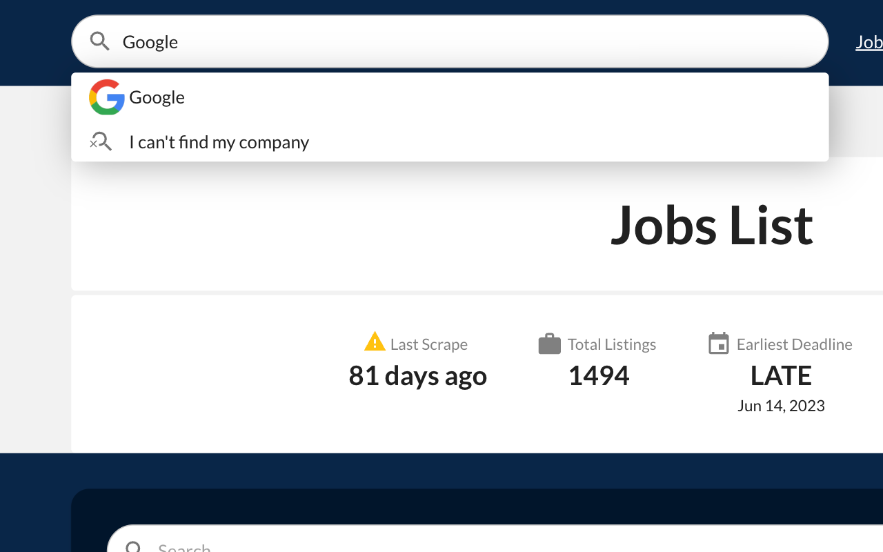Click the "Total Listings" label
Viewport: 883px width, 552px height.
tap(612, 344)
